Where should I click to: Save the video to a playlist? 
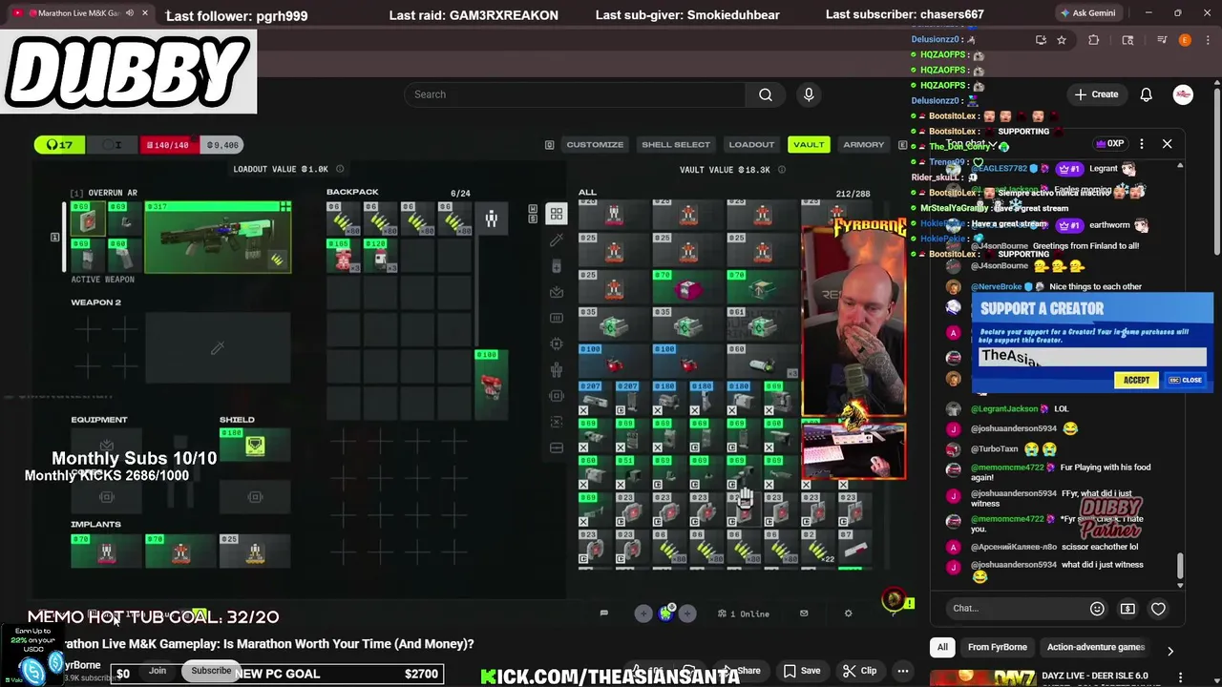[x=802, y=671]
